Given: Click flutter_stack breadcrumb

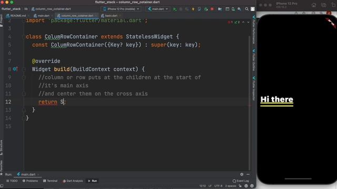Looking at the screenshot, I should point(11,9).
